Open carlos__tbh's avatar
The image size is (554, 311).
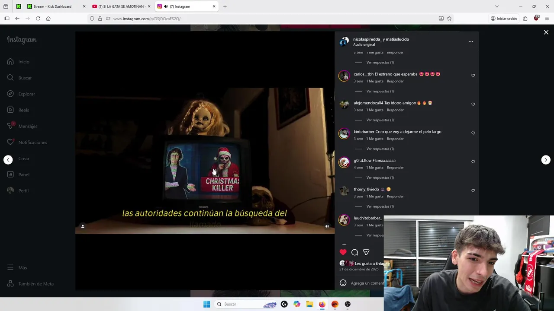click(344, 76)
